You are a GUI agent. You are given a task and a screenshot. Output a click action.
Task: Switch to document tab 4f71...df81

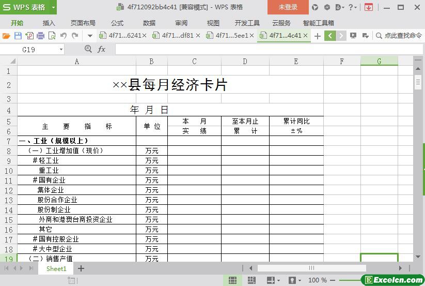click(174, 35)
